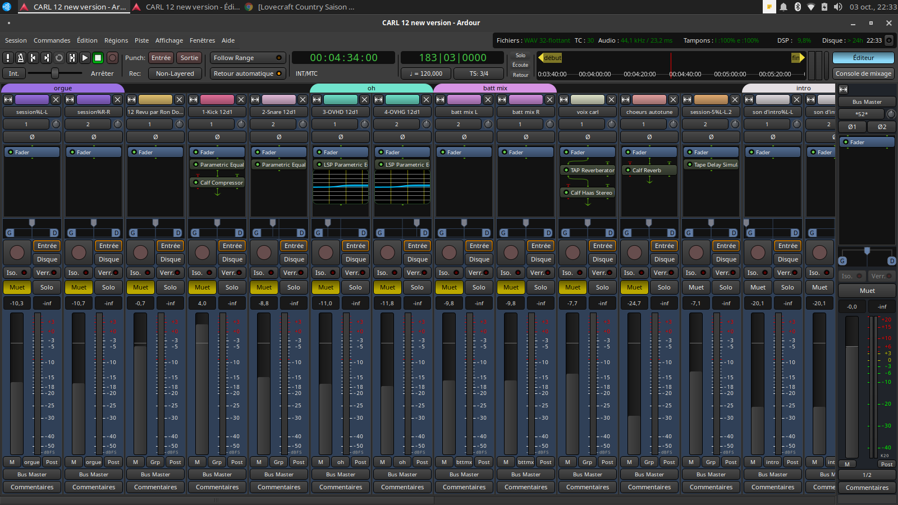This screenshot has height=505, width=898.
Task: Toggle the metronome click button
Action: pos(21,58)
